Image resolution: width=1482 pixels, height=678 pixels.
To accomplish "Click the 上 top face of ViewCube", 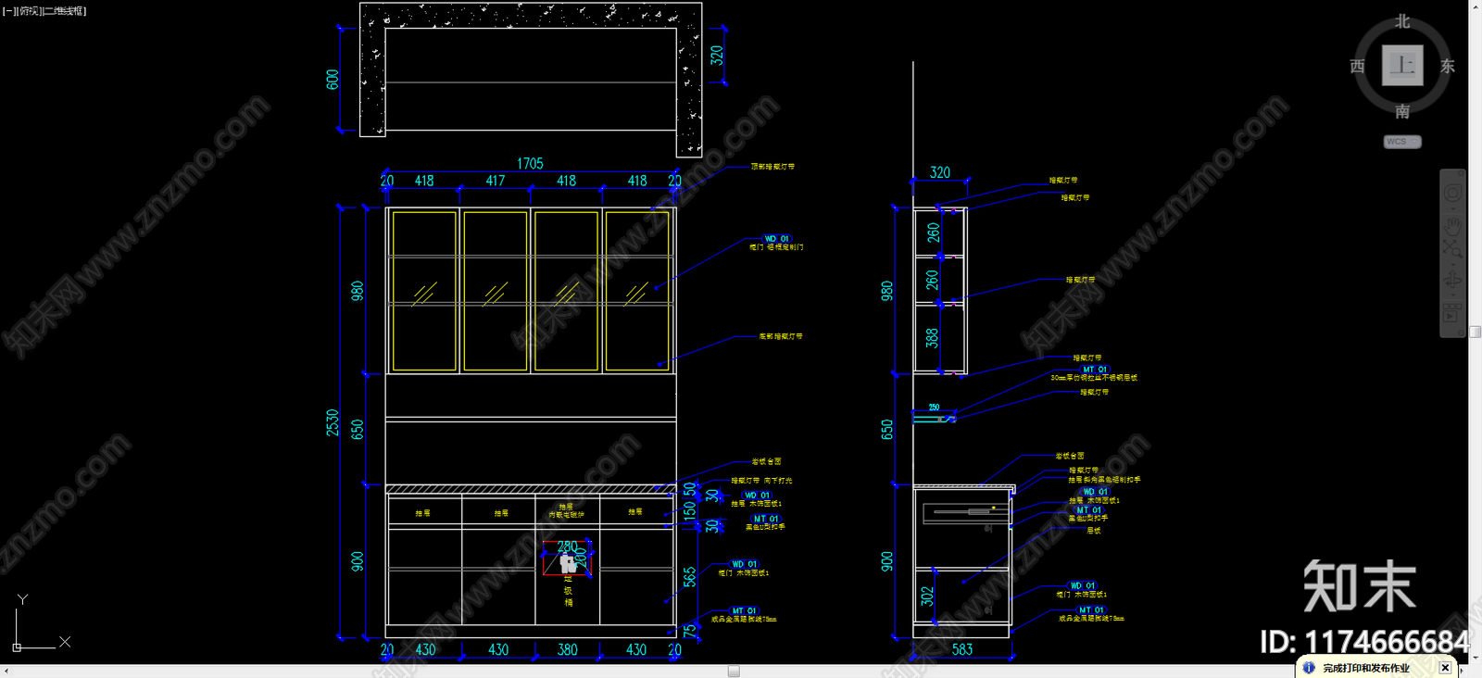I will click(1402, 66).
